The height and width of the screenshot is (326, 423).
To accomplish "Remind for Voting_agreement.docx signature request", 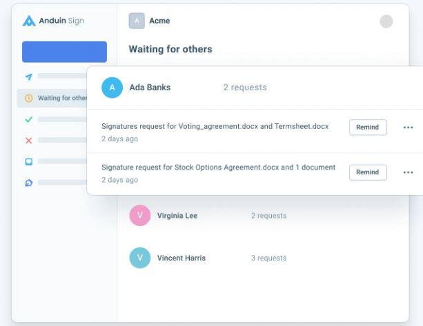I will (x=367, y=128).
